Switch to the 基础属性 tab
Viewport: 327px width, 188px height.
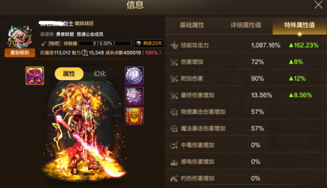click(192, 25)
